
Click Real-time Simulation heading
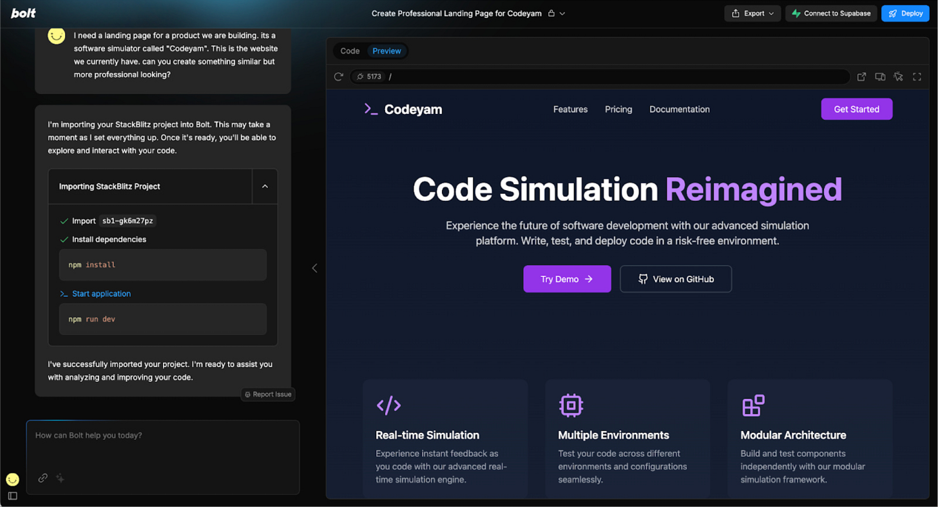(x=428, y=435)
